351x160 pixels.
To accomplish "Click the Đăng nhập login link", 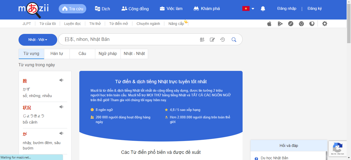I will [287, 8].
